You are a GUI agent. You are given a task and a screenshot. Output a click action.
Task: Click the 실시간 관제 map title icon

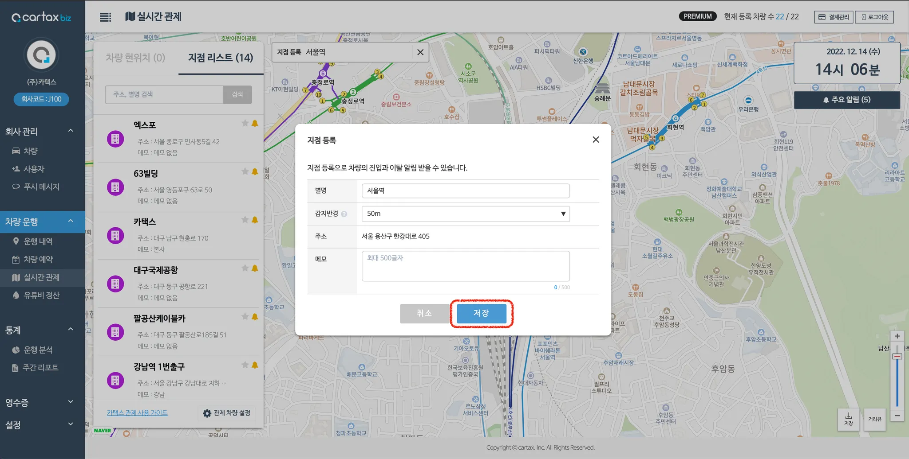tap(130, 17)
